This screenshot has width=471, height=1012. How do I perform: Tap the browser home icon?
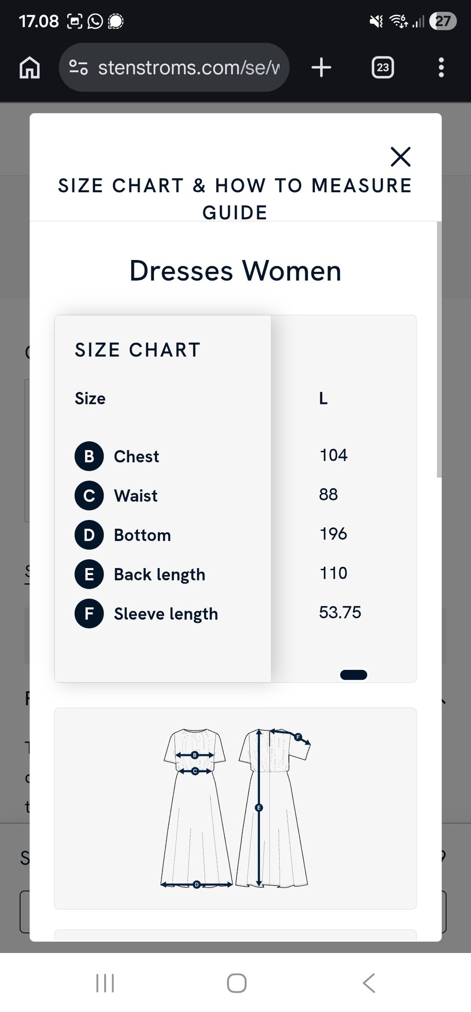point(29,67)
